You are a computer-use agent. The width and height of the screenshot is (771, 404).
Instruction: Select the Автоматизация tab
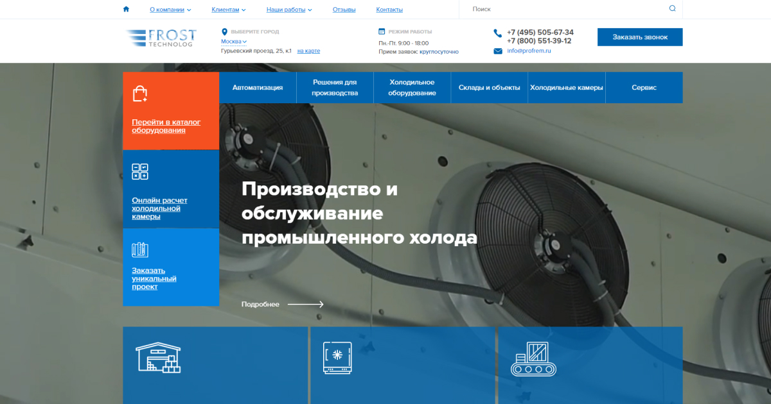pyautogui.click(x=258, y=88)
